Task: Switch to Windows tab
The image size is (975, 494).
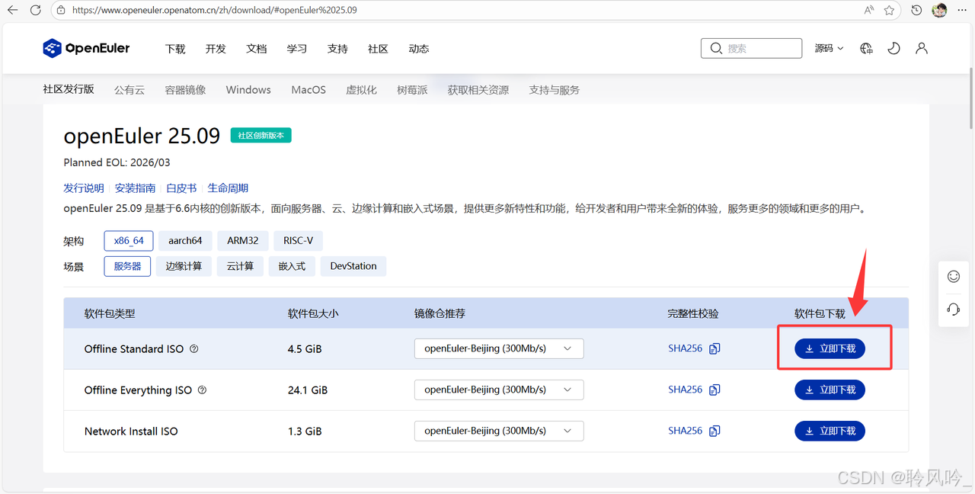Action: tap(248, 90)
